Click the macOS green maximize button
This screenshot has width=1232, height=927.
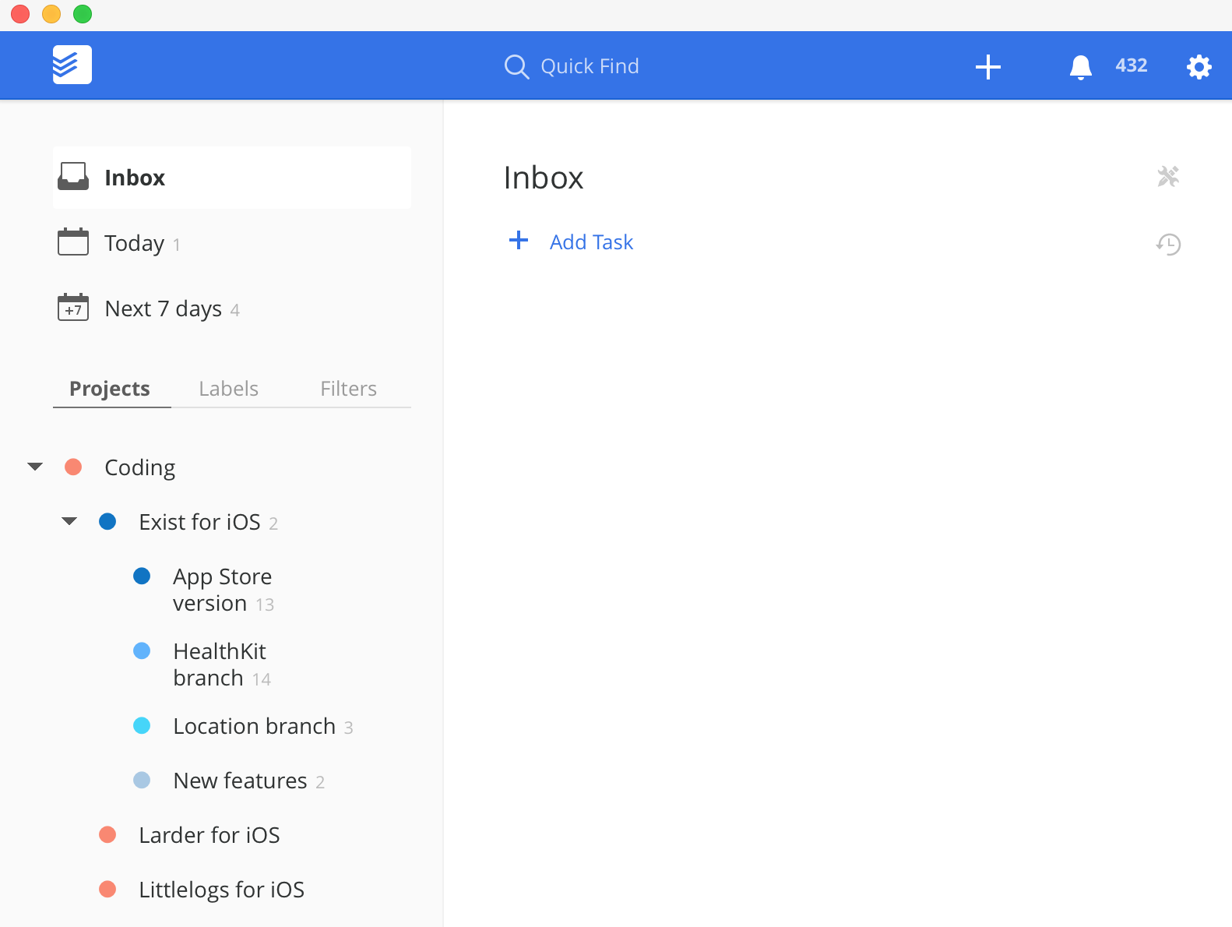(83, 14)
